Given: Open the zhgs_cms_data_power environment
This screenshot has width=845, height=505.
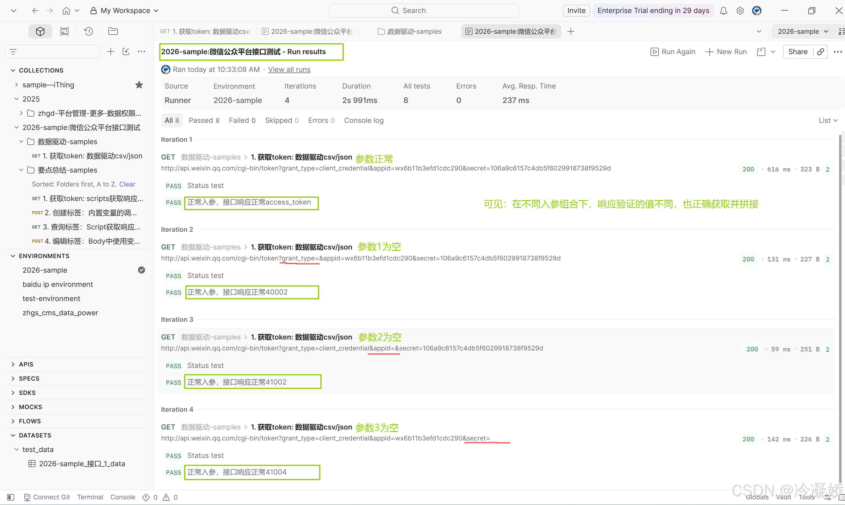Looking at the screenshot, I should pyautogui.click(x=60, y=313).
